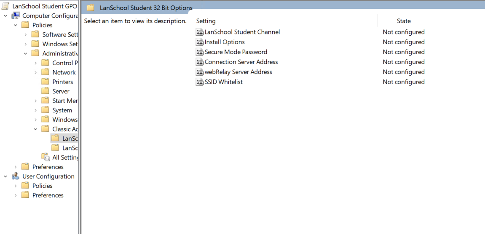Click the webRelay Server Address policy icon
The image size is (485, 234).
tap(199, 72)
